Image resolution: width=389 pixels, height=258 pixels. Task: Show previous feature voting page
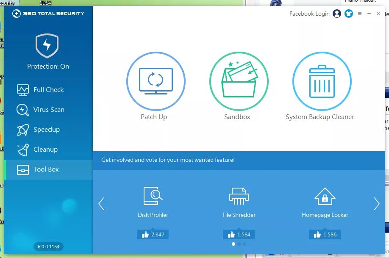[x=101, y=204]
